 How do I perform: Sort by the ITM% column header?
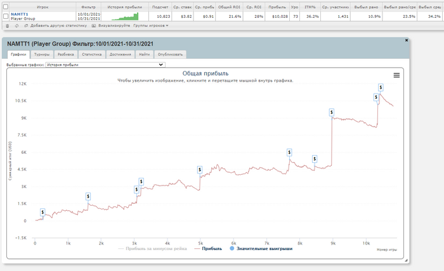(310, 7)
